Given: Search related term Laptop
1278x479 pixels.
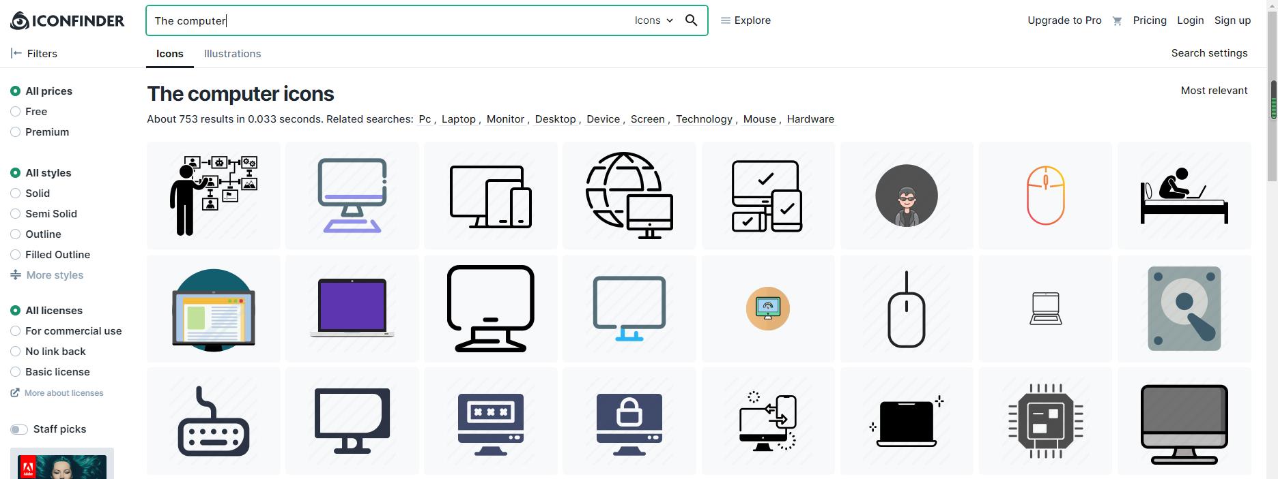Looking at the screenshot, I should (458, 119).
